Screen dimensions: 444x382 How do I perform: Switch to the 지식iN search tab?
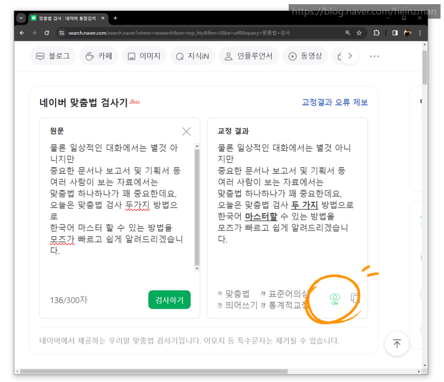pos(192,56)
